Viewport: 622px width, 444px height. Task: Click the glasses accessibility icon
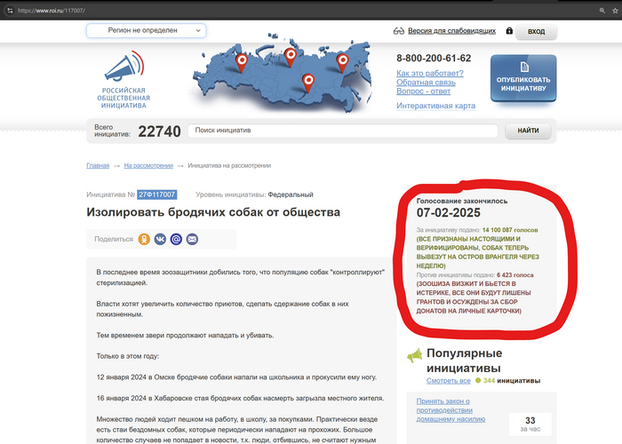[400, 31]
